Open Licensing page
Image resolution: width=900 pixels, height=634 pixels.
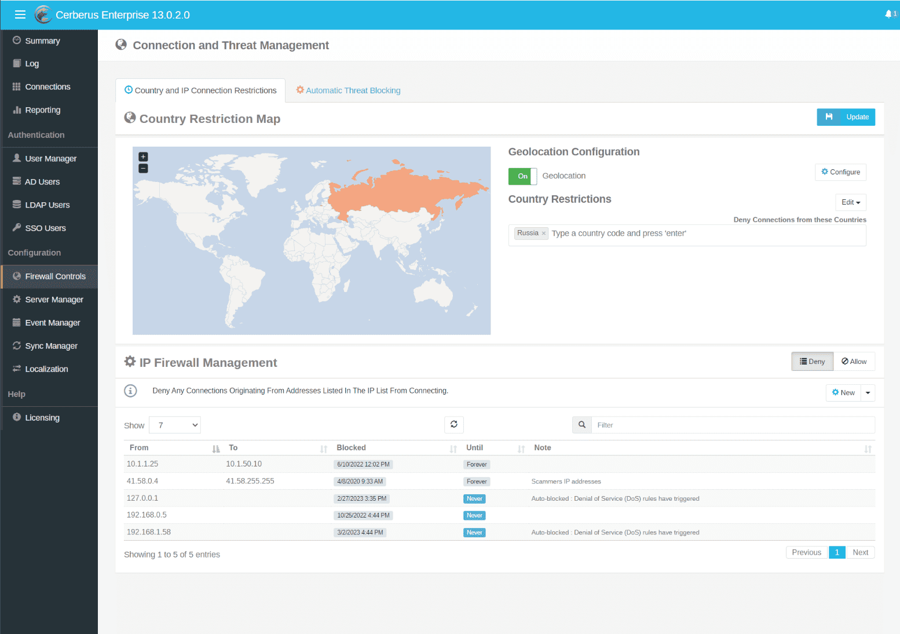click(x=49, y=418)
